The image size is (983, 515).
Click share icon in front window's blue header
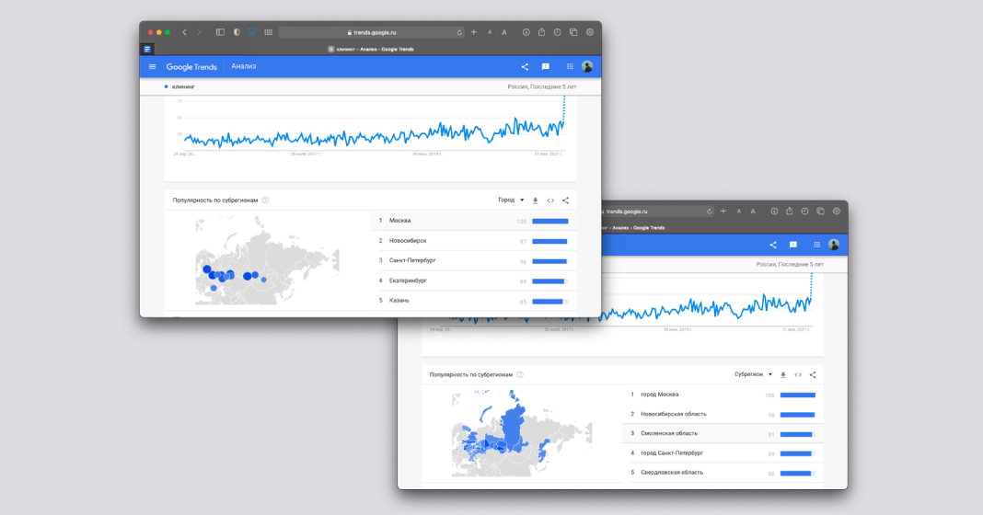click(x=525, y=67)
